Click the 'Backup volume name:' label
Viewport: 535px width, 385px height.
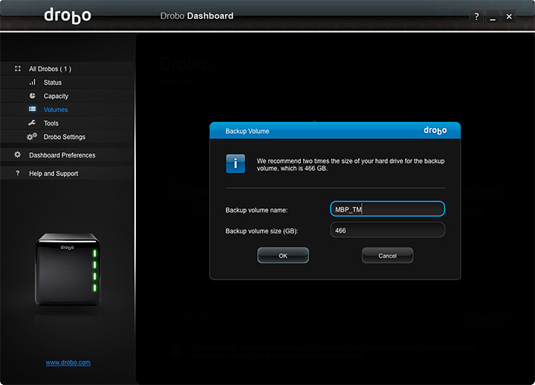click(256, 210)
